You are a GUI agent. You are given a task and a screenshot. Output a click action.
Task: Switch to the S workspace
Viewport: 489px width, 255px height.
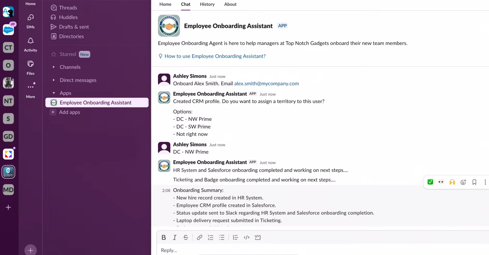click(8, 119)
